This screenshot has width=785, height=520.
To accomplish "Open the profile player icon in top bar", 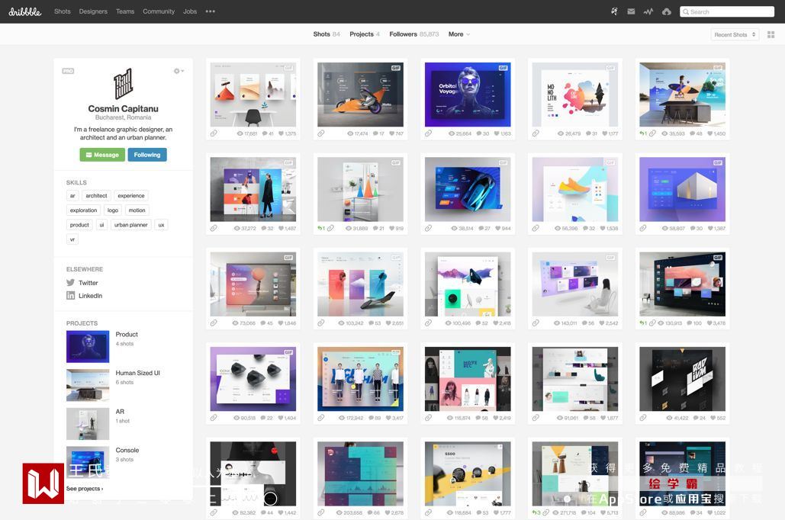I will coord(614,11).
